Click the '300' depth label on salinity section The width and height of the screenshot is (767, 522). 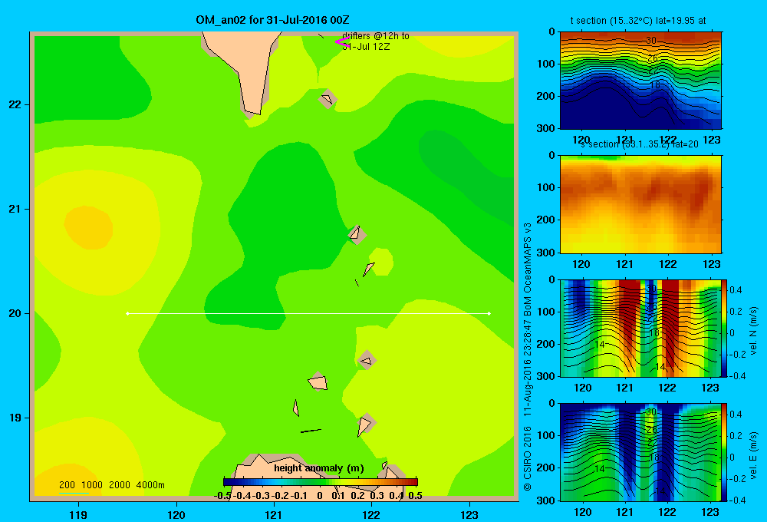click(546, 253)
